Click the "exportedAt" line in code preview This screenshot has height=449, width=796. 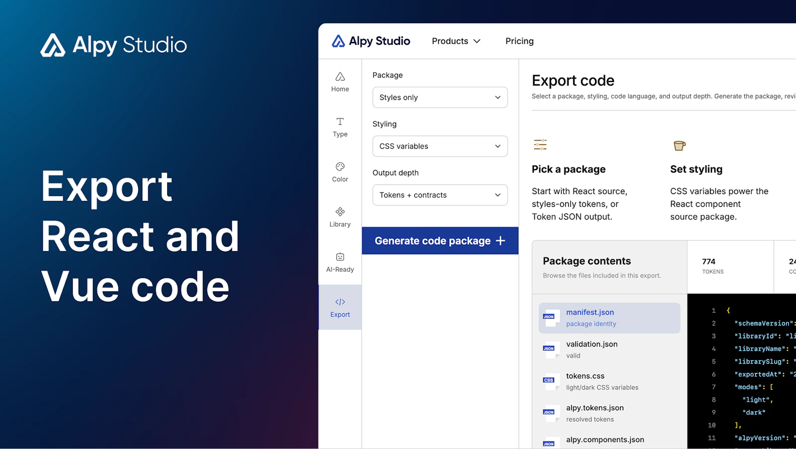coord(765,374)
